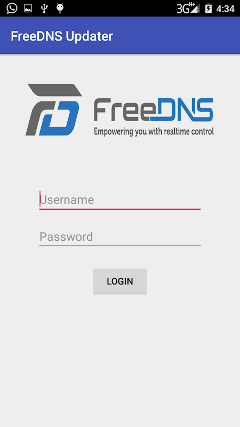Tap the Android debug notification icon
Viewport: 240px width, 427px height.
60,8
